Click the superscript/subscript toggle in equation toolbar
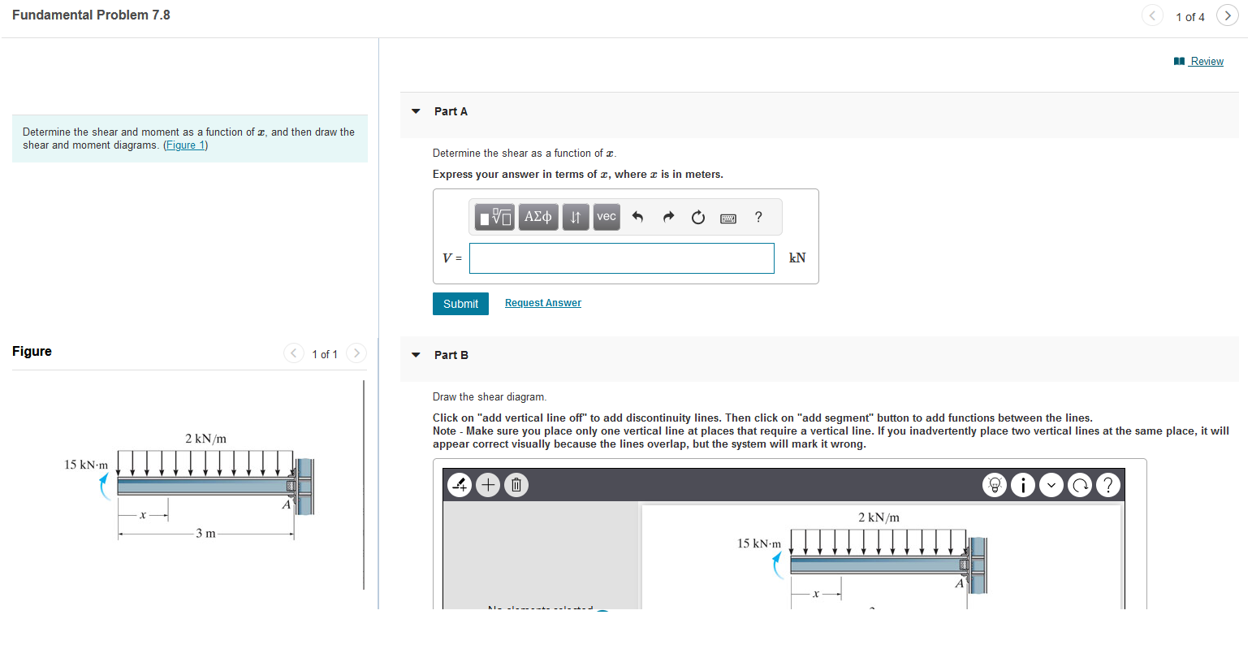Image resolution: width=1252 pixels, height=645 pixels. pyautogui.click(x=576, y=216)
